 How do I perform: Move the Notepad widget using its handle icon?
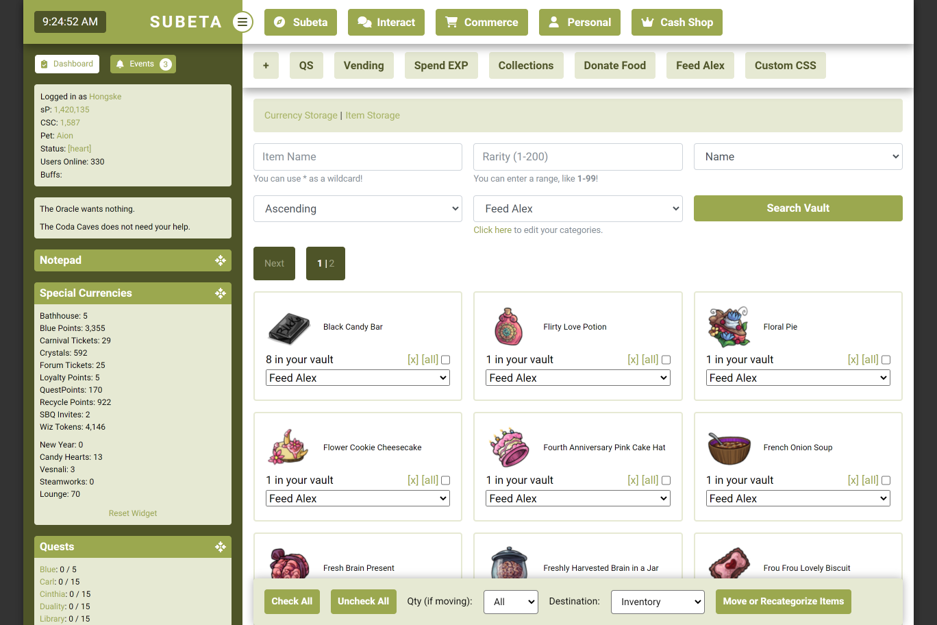point(221,260)
